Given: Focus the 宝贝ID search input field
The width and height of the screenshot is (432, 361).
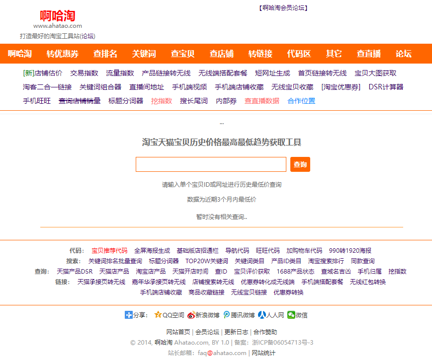Looking at the screenshot, I should tap(211, 164).
